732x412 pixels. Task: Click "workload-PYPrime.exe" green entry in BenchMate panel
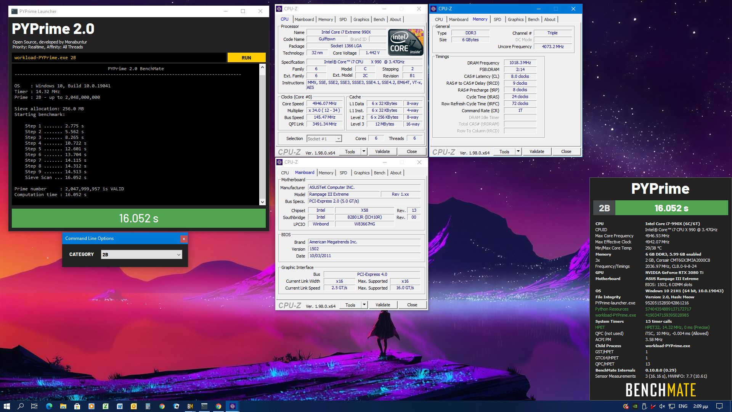pyautogui.click(x=615, y=315)
